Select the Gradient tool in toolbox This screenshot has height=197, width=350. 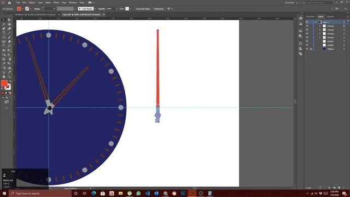[x=9, y=59]
